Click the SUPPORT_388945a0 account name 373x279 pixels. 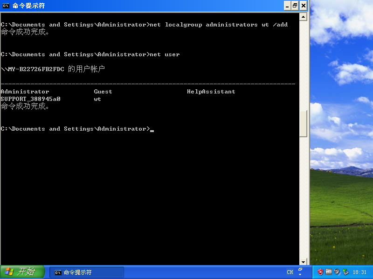click(x=30, y=99)
